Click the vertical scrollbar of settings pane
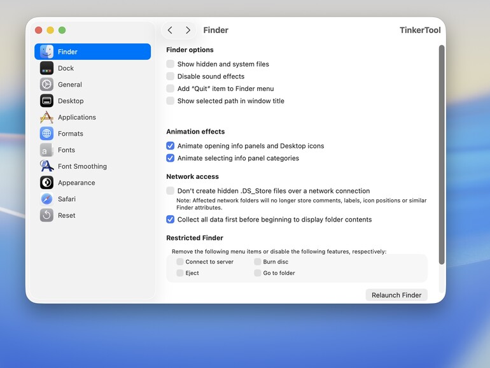The width and height of the screenshot is (490, 368). point(441,155)
